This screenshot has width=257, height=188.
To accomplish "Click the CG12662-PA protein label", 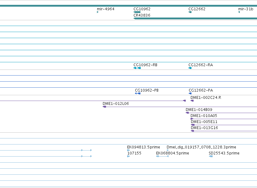I will (x=201, y=90).
